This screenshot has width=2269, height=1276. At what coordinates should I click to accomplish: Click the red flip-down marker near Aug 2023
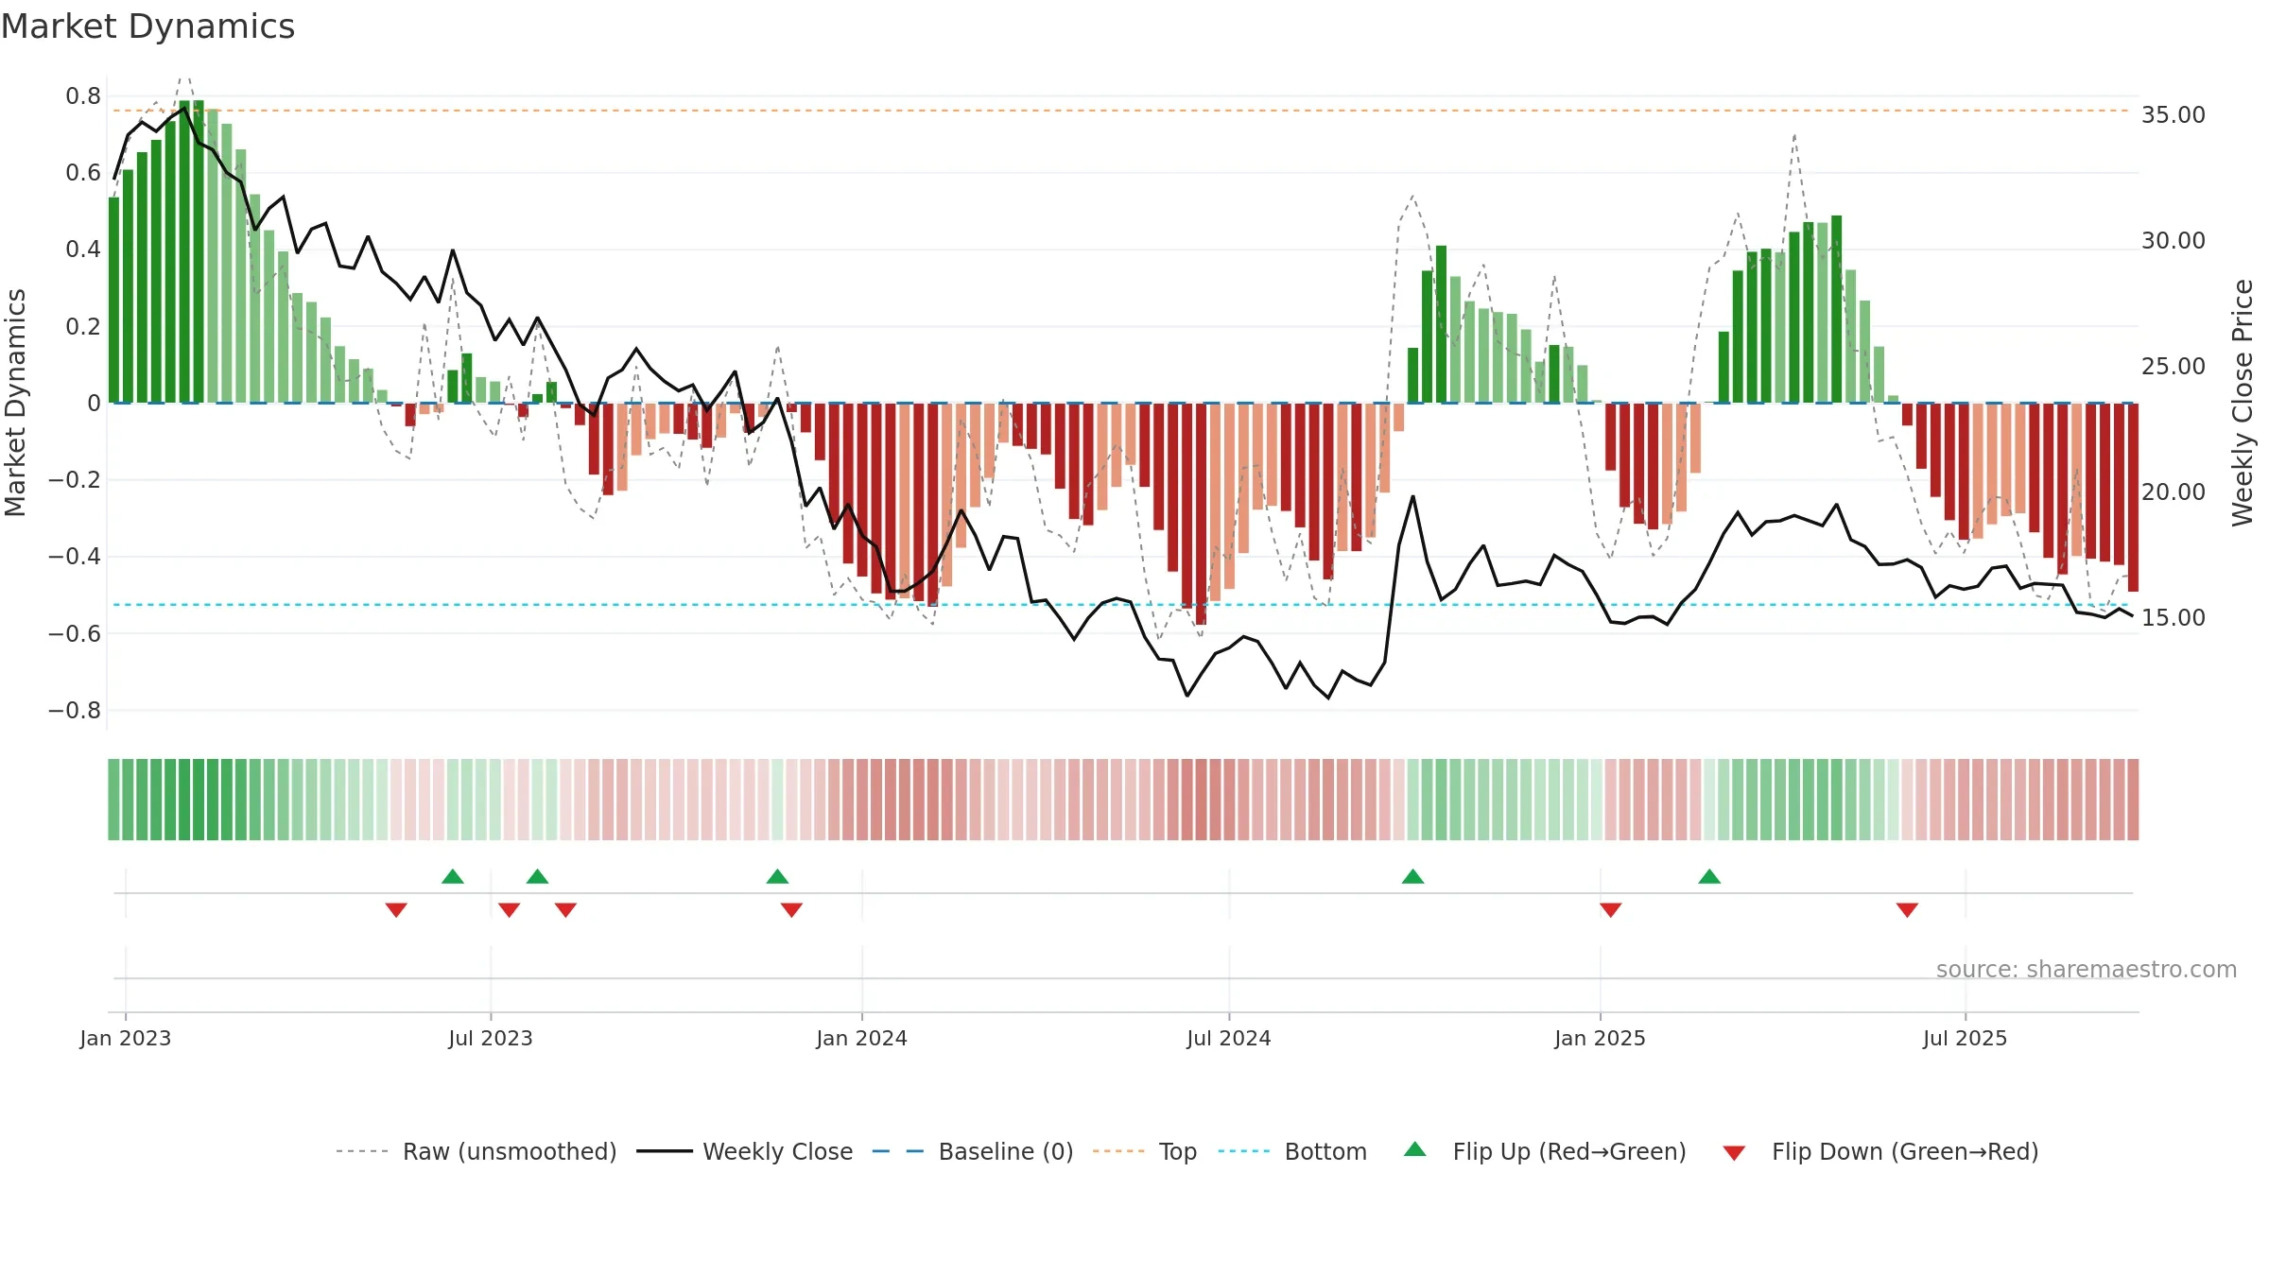(x=565, y=909)
